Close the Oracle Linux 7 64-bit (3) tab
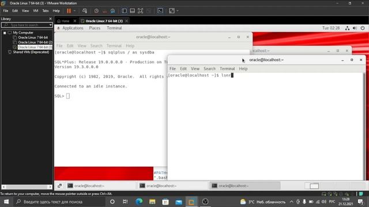 tap(127, 21)
